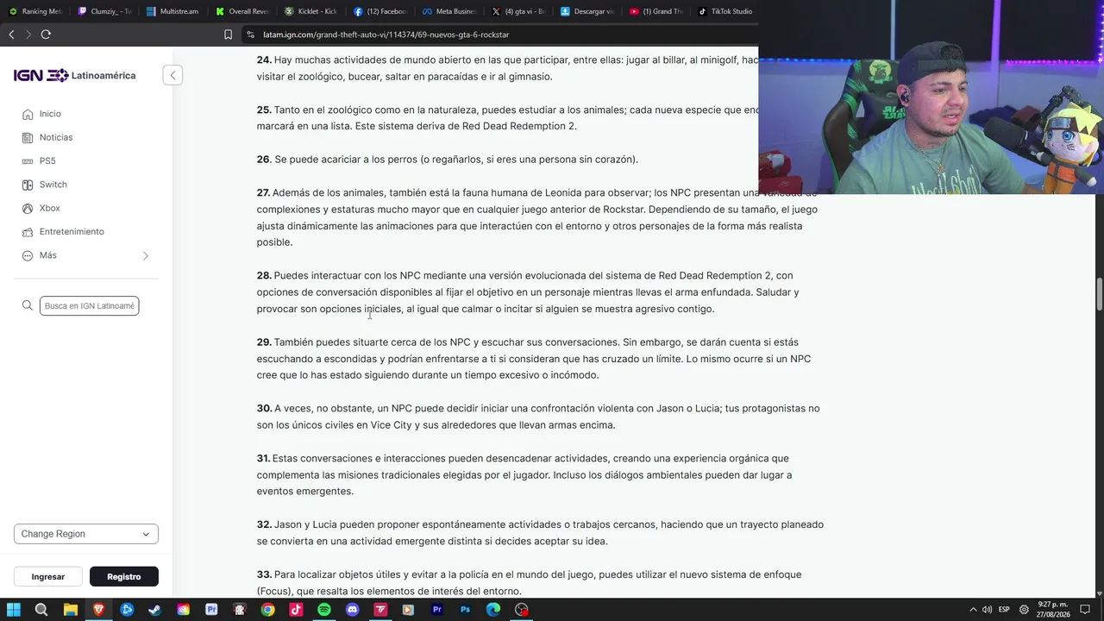Click the Brave browser taskbar icon
The image size is (1104, 621).
click(x=98, y=610)
